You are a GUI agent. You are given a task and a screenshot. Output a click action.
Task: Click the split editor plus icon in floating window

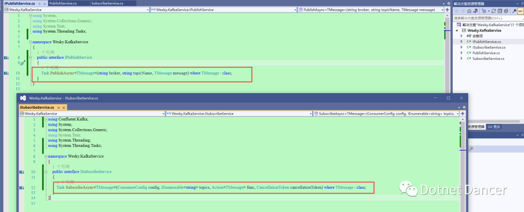[463, 114]
